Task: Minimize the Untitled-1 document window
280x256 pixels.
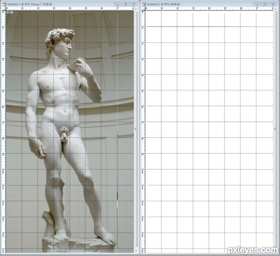Action: click(118, 4)
